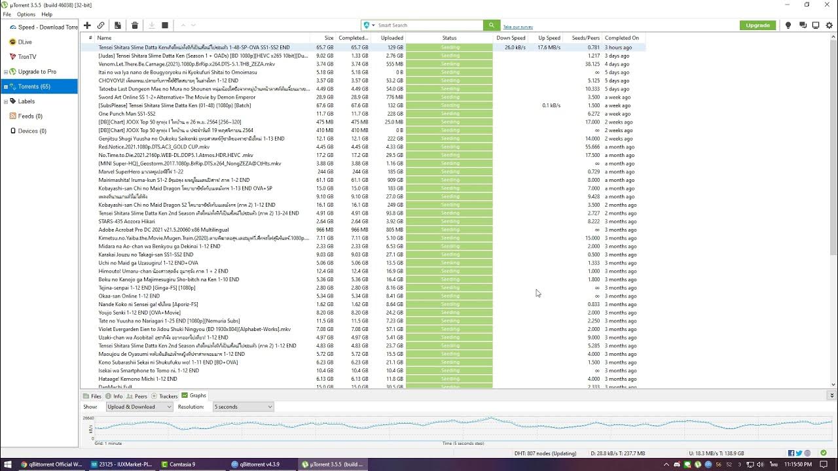Click the Remove torrent trash icon
Screen dimensions: 838x471
pos(135,26)
